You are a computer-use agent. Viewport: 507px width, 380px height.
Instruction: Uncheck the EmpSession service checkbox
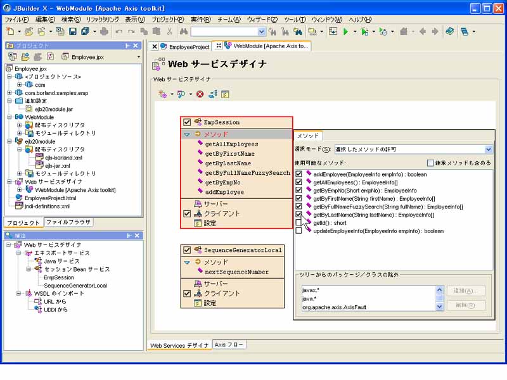point(187,122)
